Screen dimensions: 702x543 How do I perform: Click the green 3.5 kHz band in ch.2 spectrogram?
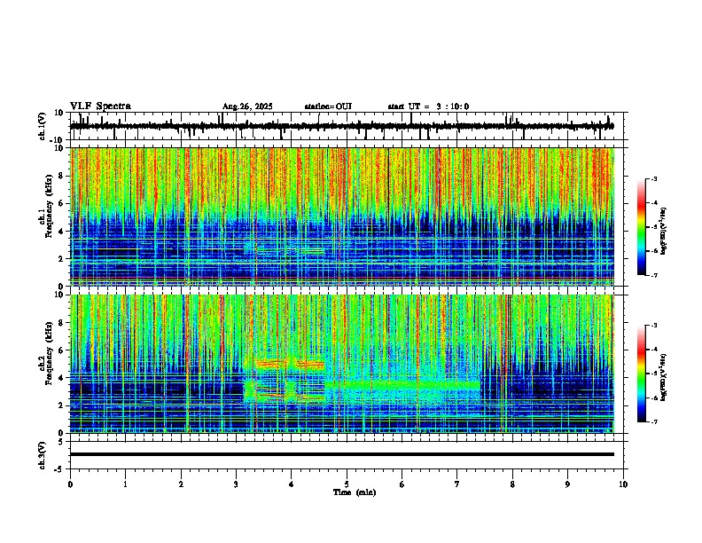click(403, 384)
